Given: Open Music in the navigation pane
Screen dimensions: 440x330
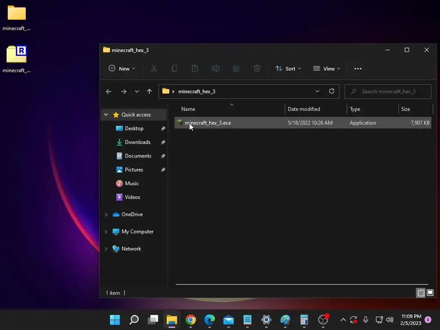Looking at the screenshot, I should pos(131,183).
